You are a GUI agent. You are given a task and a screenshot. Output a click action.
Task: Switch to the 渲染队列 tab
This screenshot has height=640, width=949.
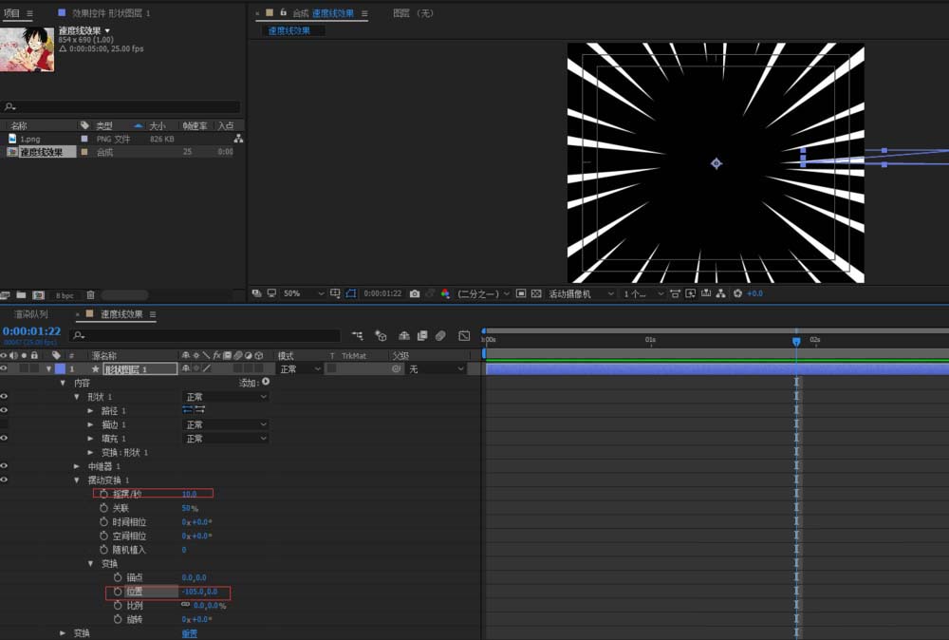click(30, 314)
